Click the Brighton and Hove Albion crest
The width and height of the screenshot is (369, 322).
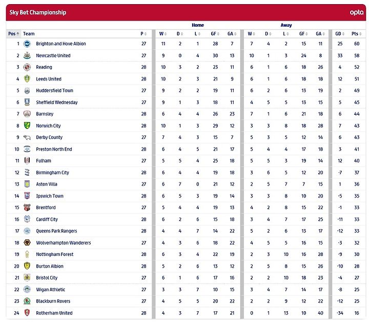tap(27, 44)
